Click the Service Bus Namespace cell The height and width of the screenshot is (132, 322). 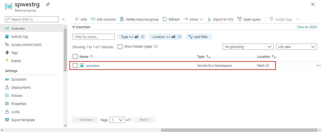pyautogui.click(x=214, y=65)
